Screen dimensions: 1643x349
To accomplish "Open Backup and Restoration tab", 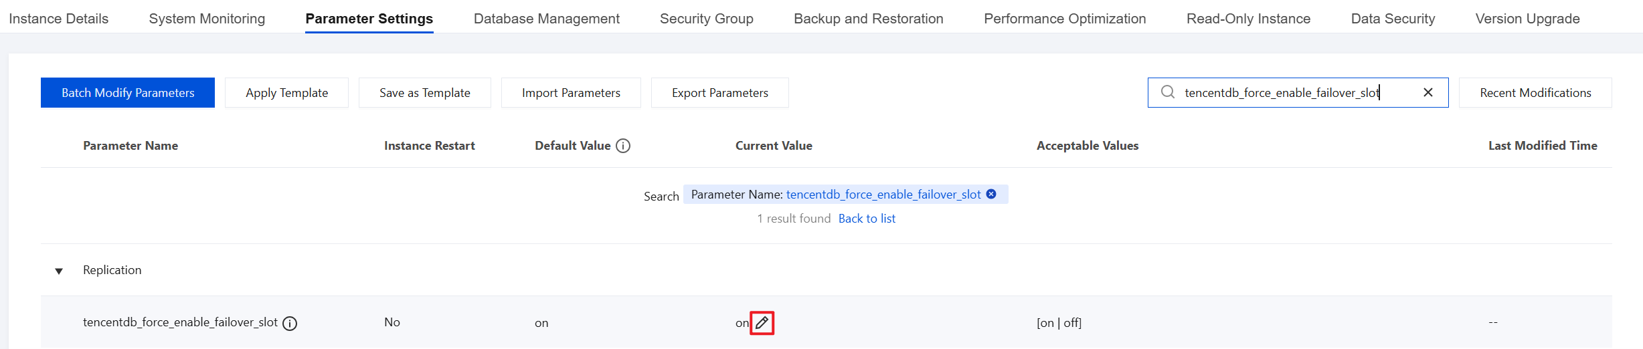I will pyautogui.click(x=868, y=19).
